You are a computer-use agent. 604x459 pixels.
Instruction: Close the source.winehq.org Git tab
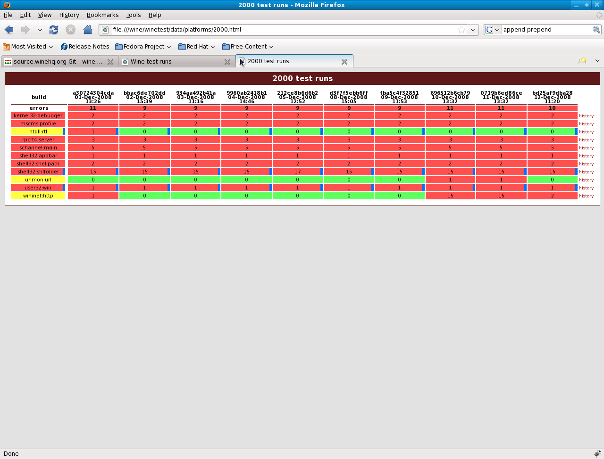tap(110, 62)
